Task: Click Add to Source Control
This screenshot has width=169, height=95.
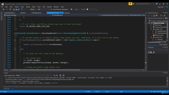Action: click(x=159, y=92)
